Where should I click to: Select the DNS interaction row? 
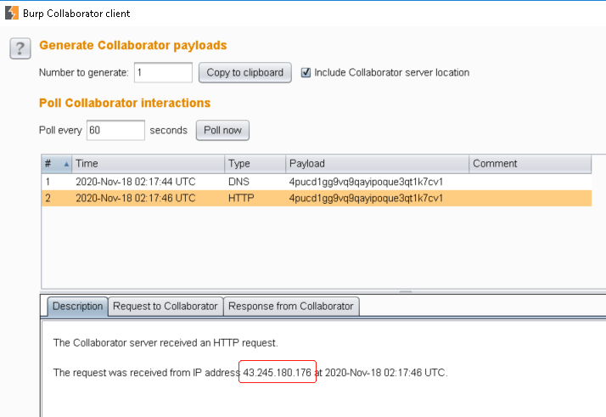point(316,182)
